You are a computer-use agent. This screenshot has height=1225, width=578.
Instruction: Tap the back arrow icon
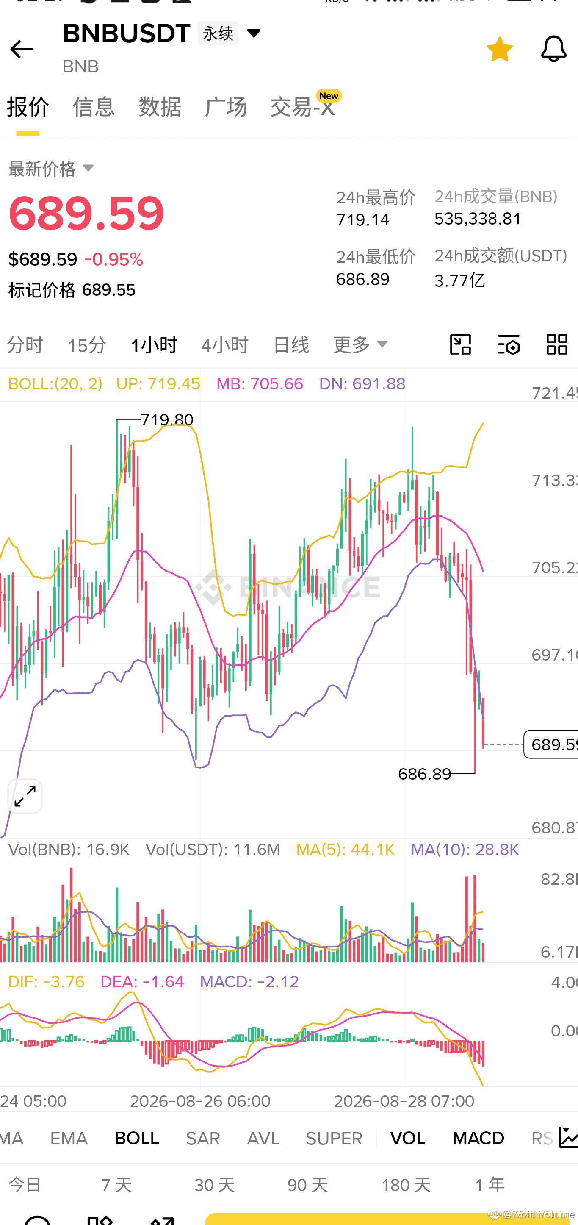pyautogui.click(x=22, y=50)
